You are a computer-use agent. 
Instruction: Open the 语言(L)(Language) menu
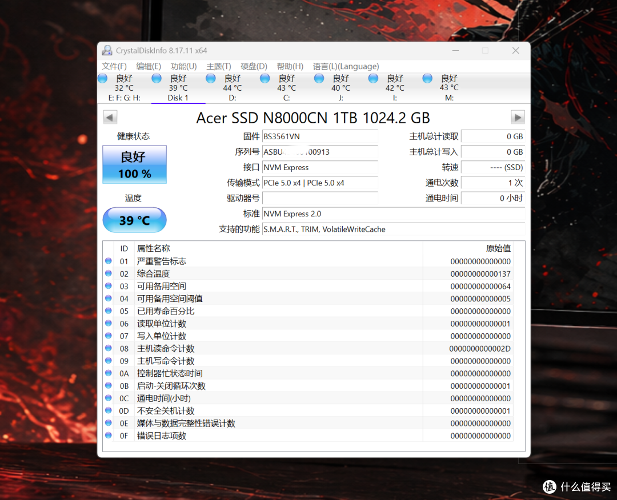tap(346, 66)
